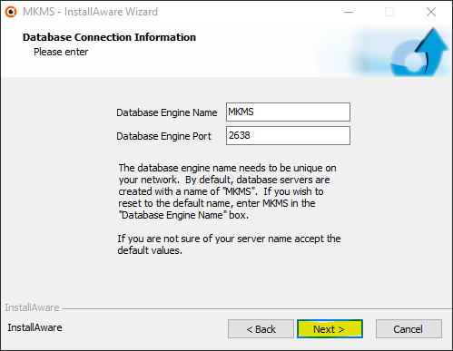
Task: Click the disabled maximize button
Action: click(x=389, y=12)
